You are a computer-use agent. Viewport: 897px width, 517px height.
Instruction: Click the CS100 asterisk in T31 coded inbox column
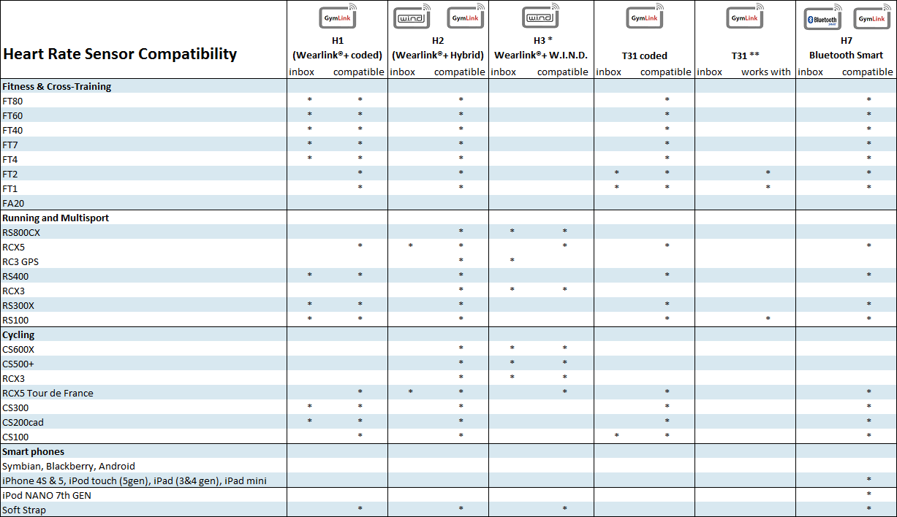pos(616,436)
